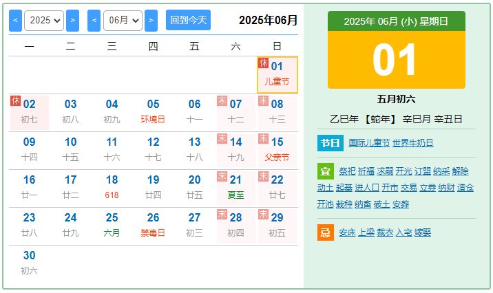The height and width of the screenshot is (293, 493).
Task: Open the 世界牛奶日 festival link
Action: [413, 143]
